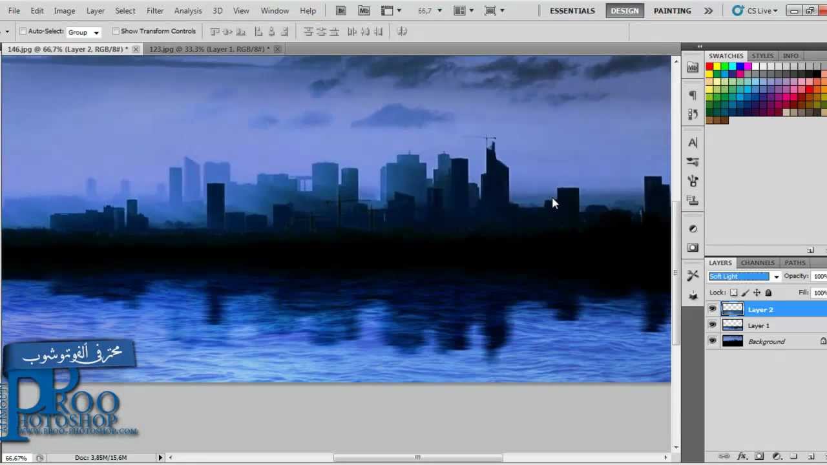The width and height of the screenshot is (827, 465).
Task: Switch to the Styles tab
Action: click(762, 56)
